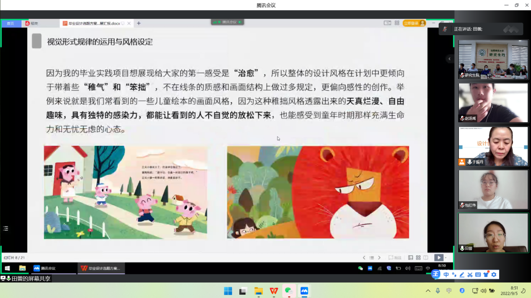Open the WPS Office icon in Windows taskbar
This screenshot has width=531, height=298.
click(274, 291)
